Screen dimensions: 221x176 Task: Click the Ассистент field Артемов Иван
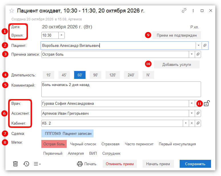click(115, 113)
